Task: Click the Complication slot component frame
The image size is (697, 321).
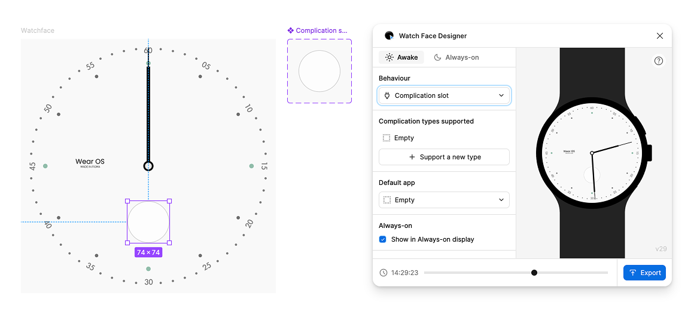Action: pyautogui.click(x=319, y=71)
